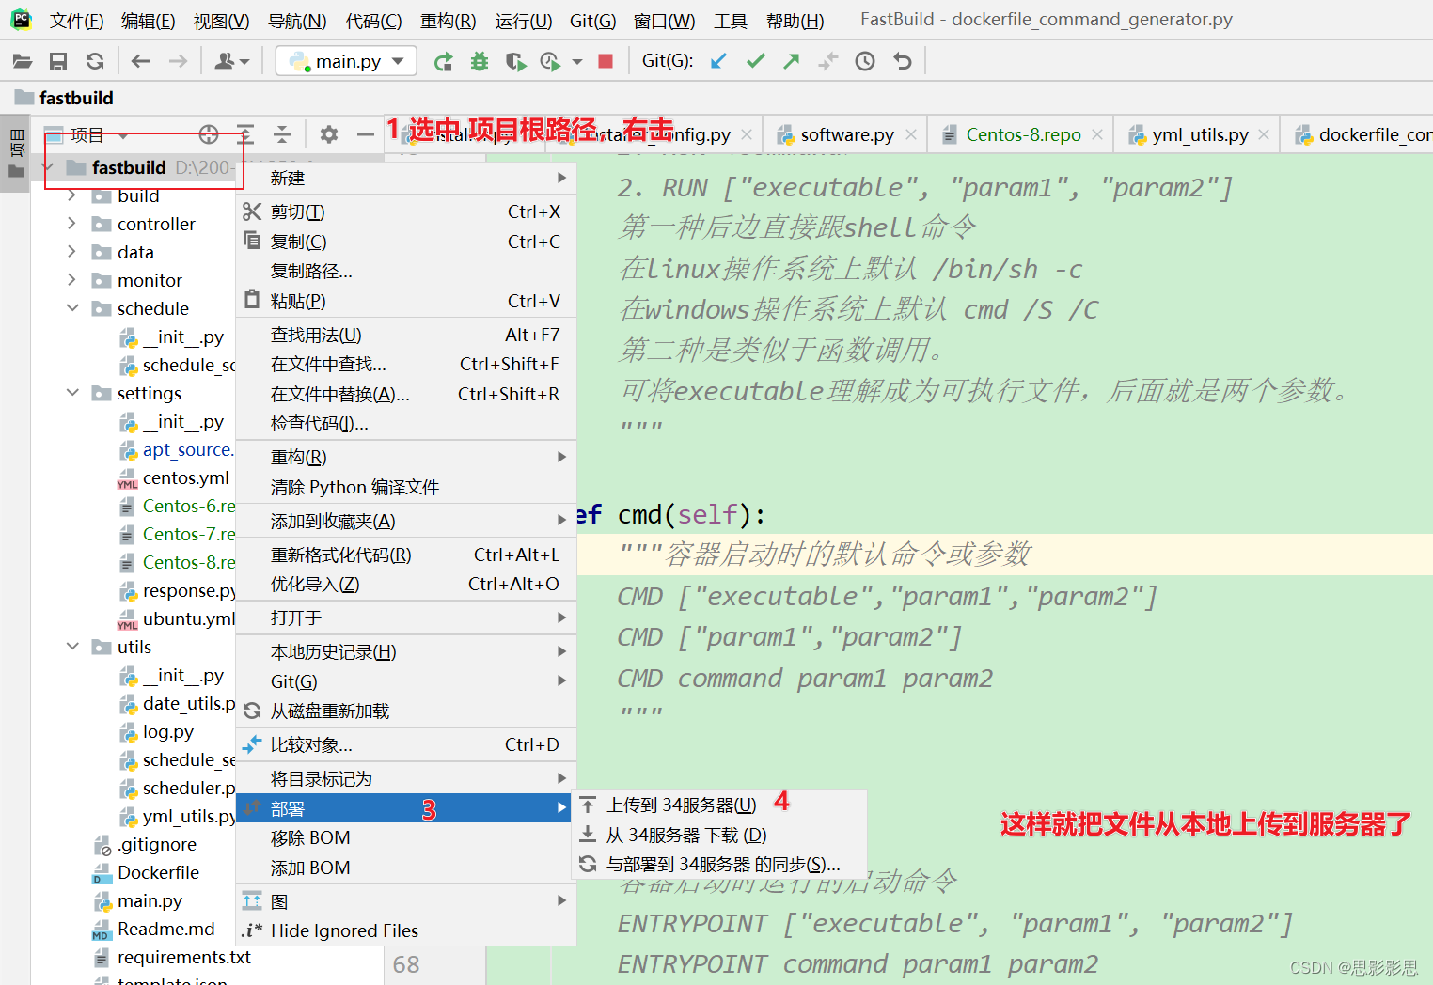1433x985 pixels.
Task: Navigate back with the left arrow icon
Action: [141, 61]
